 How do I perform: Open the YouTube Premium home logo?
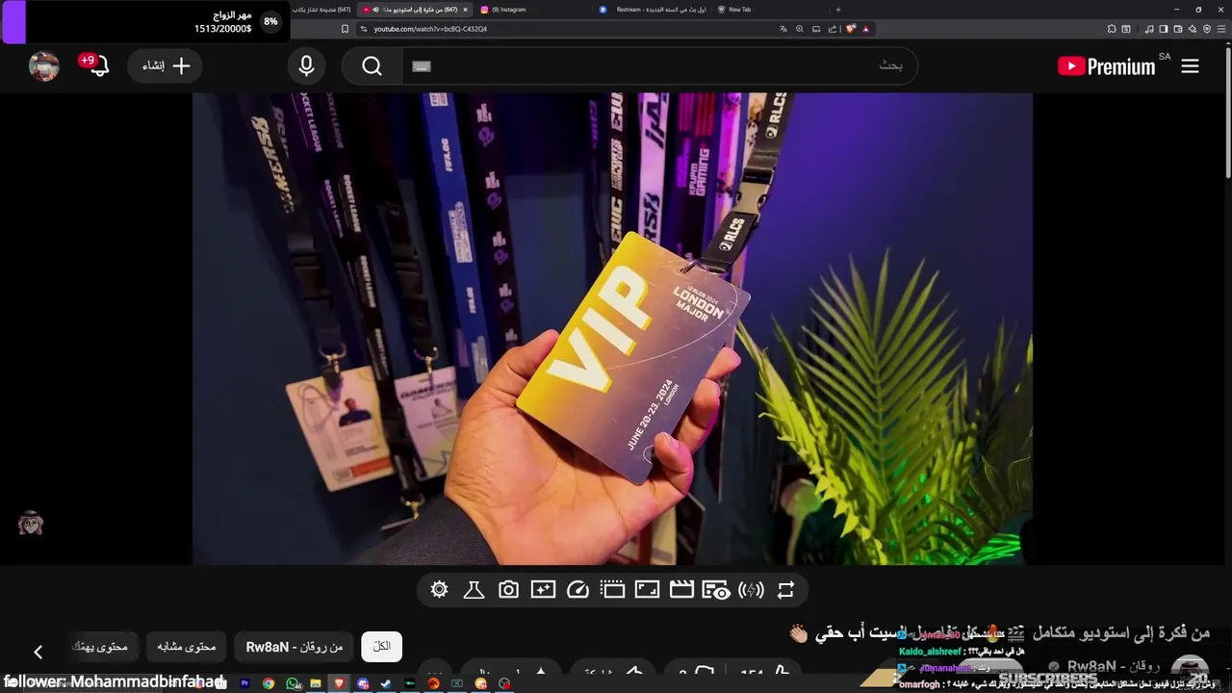coord(1106,65)
